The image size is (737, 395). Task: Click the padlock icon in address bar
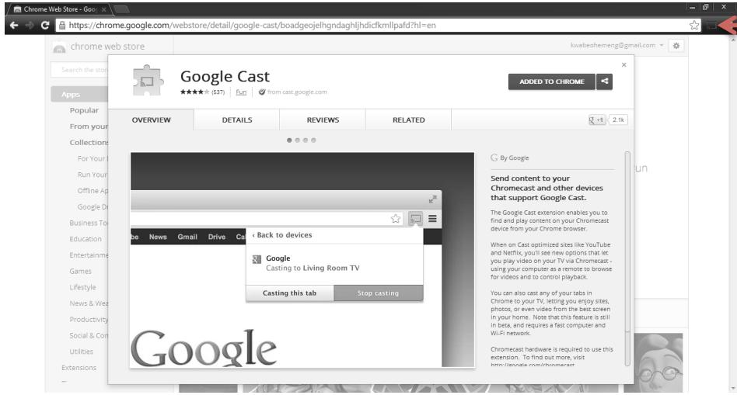61,26
